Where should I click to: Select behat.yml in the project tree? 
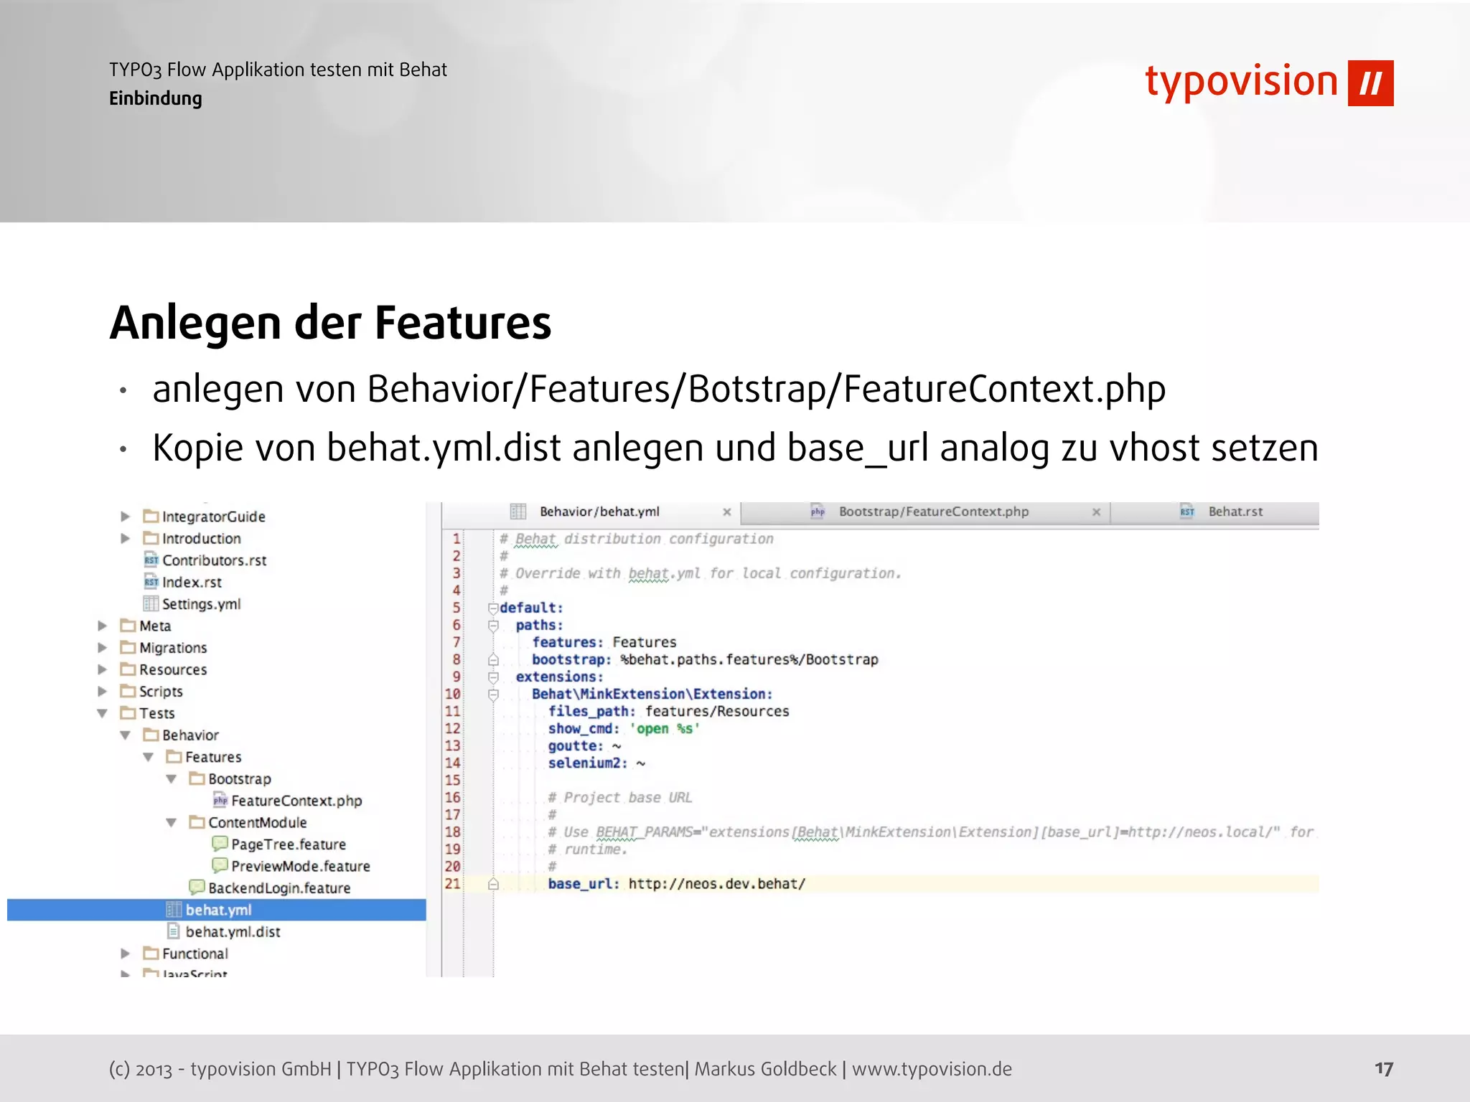click(217, 910)
